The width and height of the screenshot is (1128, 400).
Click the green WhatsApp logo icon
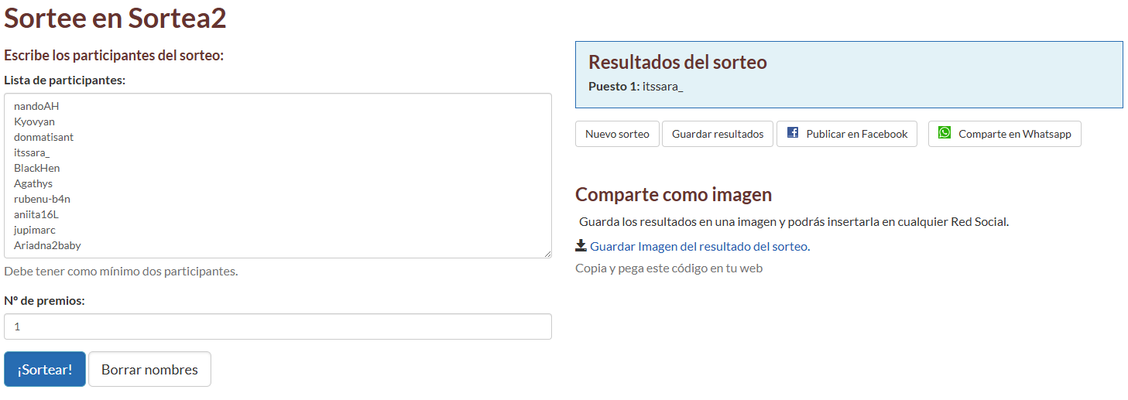[944, 133]
